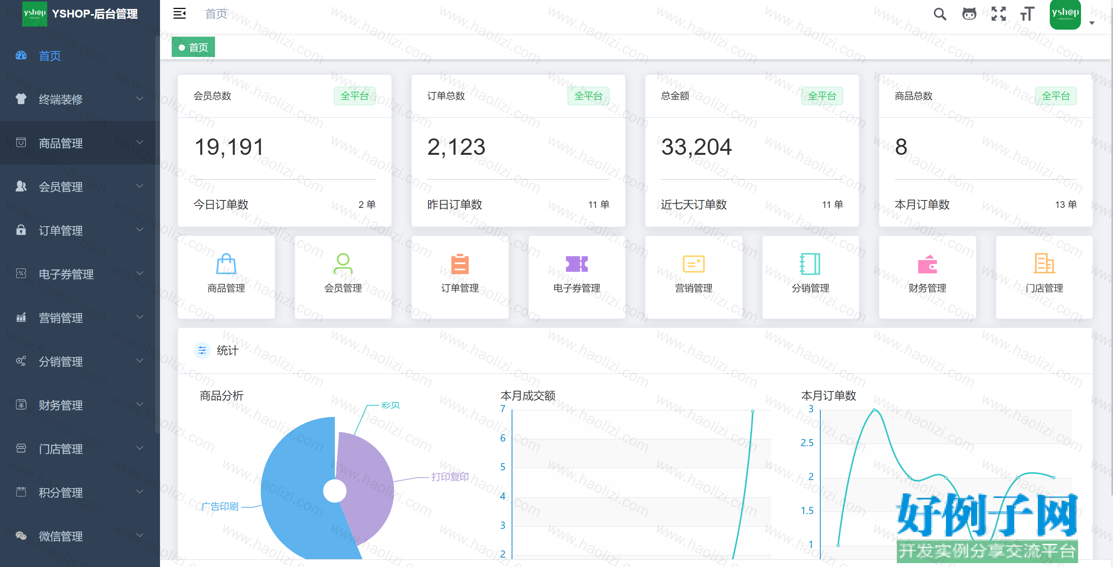Open the 财务管理 pink wallet shortcut card
Viewport: 1113px width, 567px height.
[x=927, y=277]
